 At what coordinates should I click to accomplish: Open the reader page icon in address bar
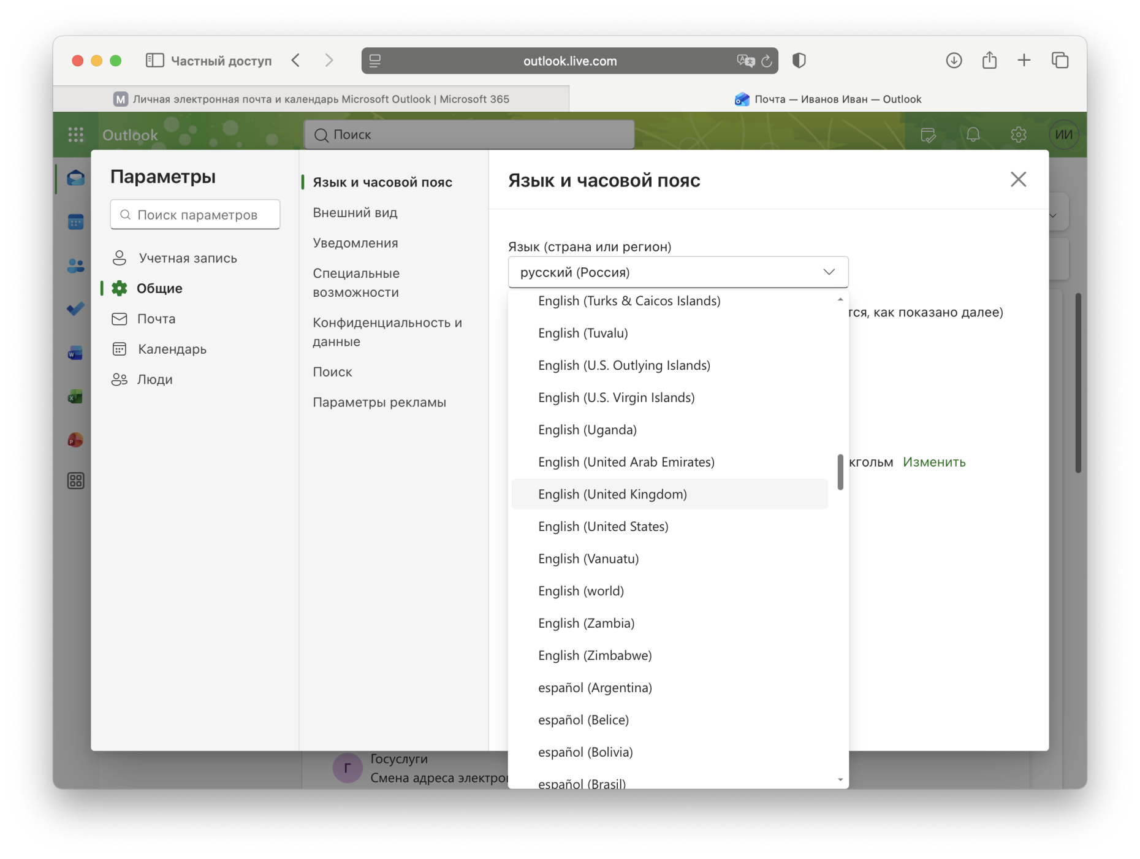[375, 61]
